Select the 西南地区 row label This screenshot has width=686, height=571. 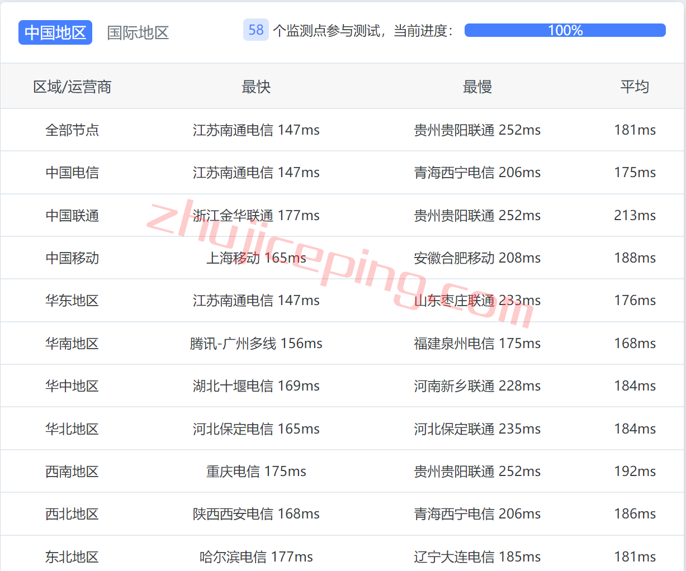click(72, 472)
